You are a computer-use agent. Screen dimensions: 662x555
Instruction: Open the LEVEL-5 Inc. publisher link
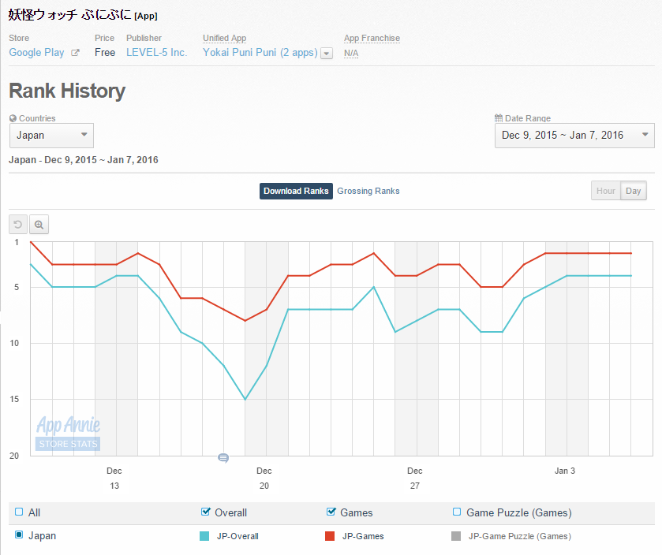click(157, 53)
